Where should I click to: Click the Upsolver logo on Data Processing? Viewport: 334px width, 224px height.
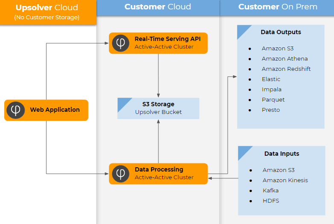click(121, 174)
